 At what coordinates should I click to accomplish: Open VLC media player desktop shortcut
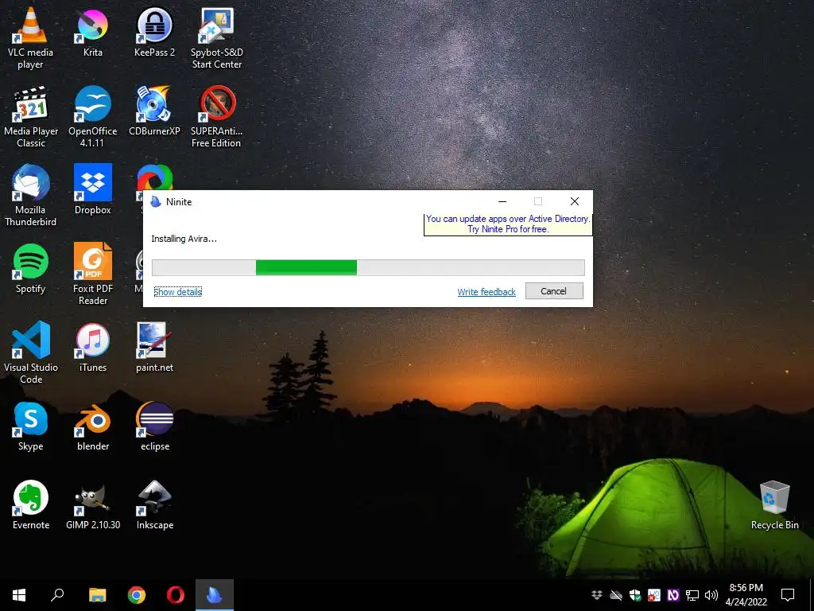point(31,39)
